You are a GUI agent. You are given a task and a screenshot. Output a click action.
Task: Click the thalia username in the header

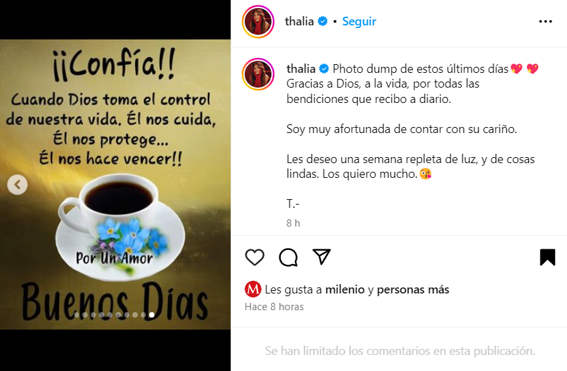pos(299,21)
